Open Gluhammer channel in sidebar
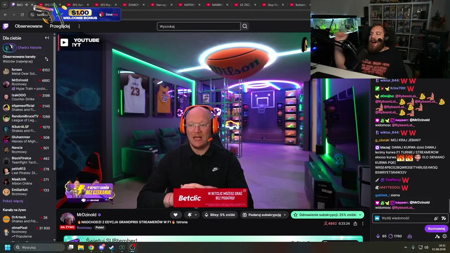450x253 pixels. pos(26,139)
